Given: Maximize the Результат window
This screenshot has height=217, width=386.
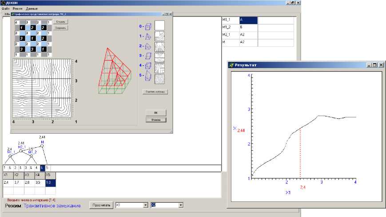Looking at the screenshot, I should coord(374,65).
